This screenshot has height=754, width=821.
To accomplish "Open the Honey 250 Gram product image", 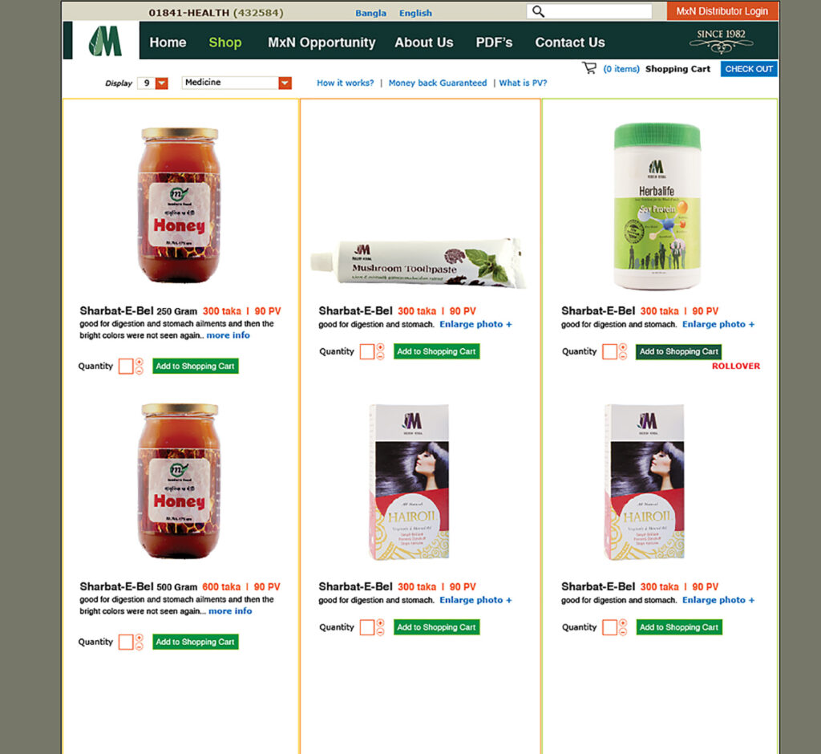I will click(x=179, y=205).
